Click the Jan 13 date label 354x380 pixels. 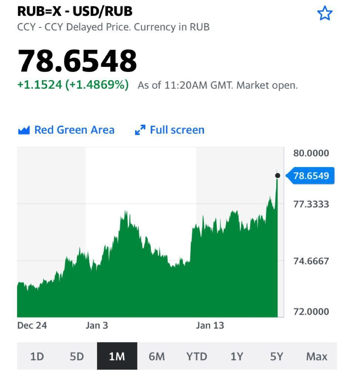(210, 325)
